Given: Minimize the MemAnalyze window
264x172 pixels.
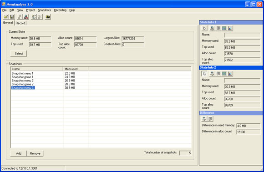Looking at the screenshot, I should pyautogui.click(x=248, y=4).
